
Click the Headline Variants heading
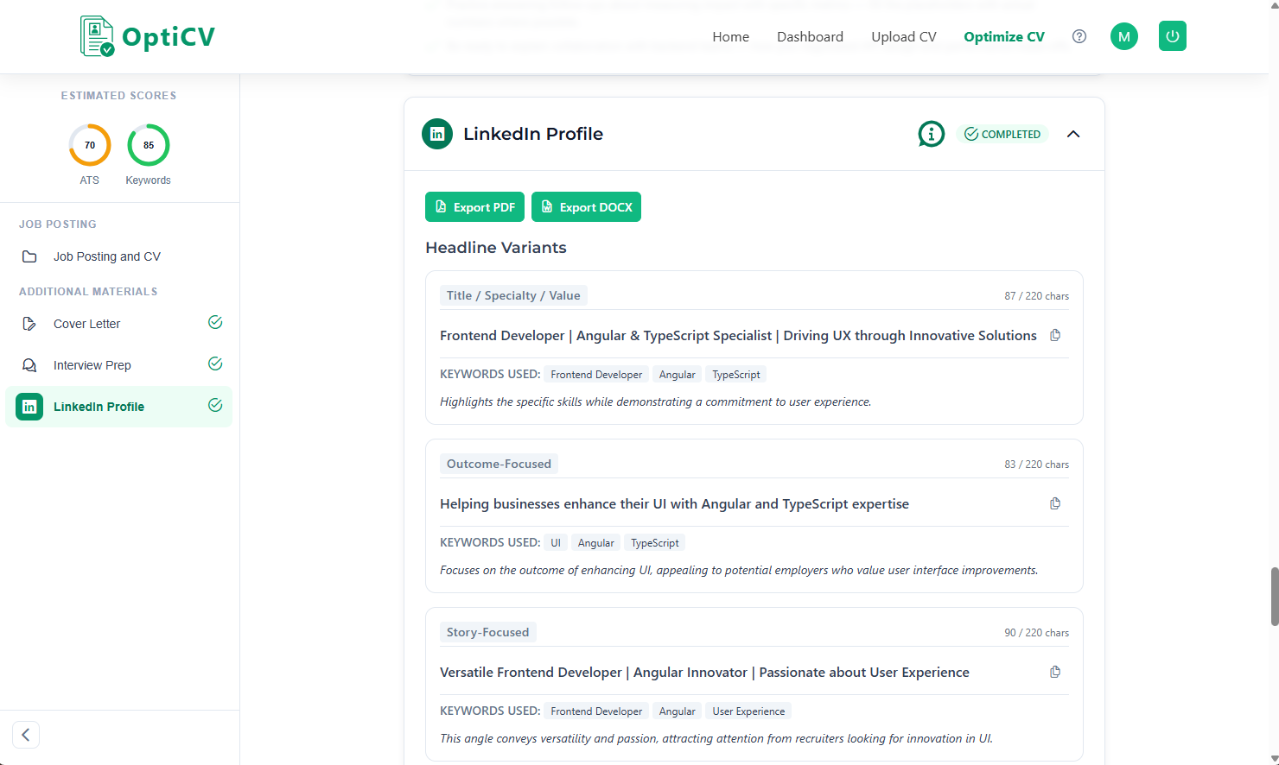pyautogui.click(x=496, y=248)
